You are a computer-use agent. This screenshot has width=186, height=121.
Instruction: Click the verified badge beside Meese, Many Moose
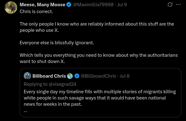click(x=69, y=5)
